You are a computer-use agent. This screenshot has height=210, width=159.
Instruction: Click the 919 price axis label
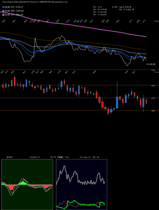153,86
